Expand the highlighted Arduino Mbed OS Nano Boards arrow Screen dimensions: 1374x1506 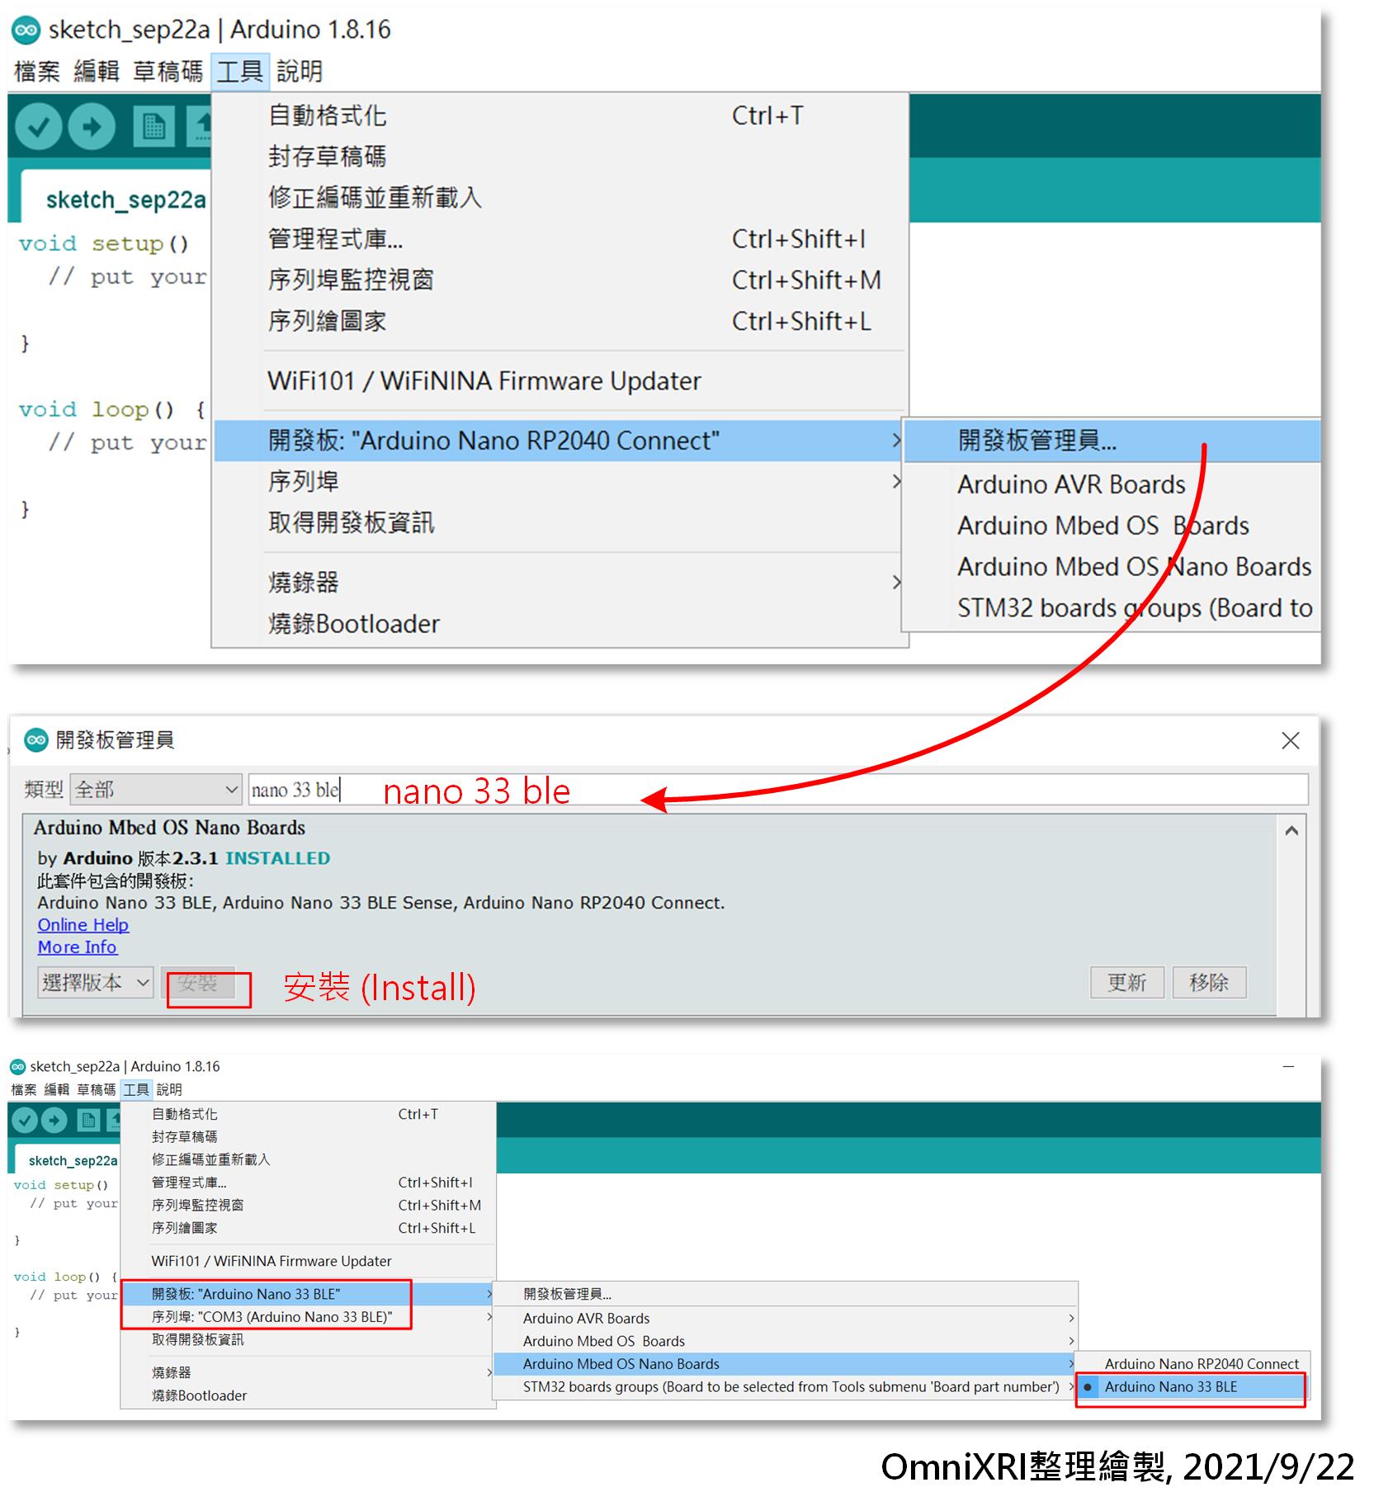1071,1364
